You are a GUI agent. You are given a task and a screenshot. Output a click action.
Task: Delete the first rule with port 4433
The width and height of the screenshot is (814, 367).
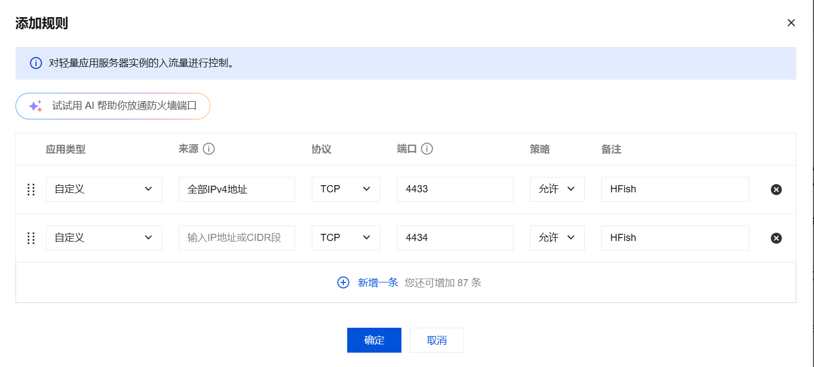click(776, 190)
